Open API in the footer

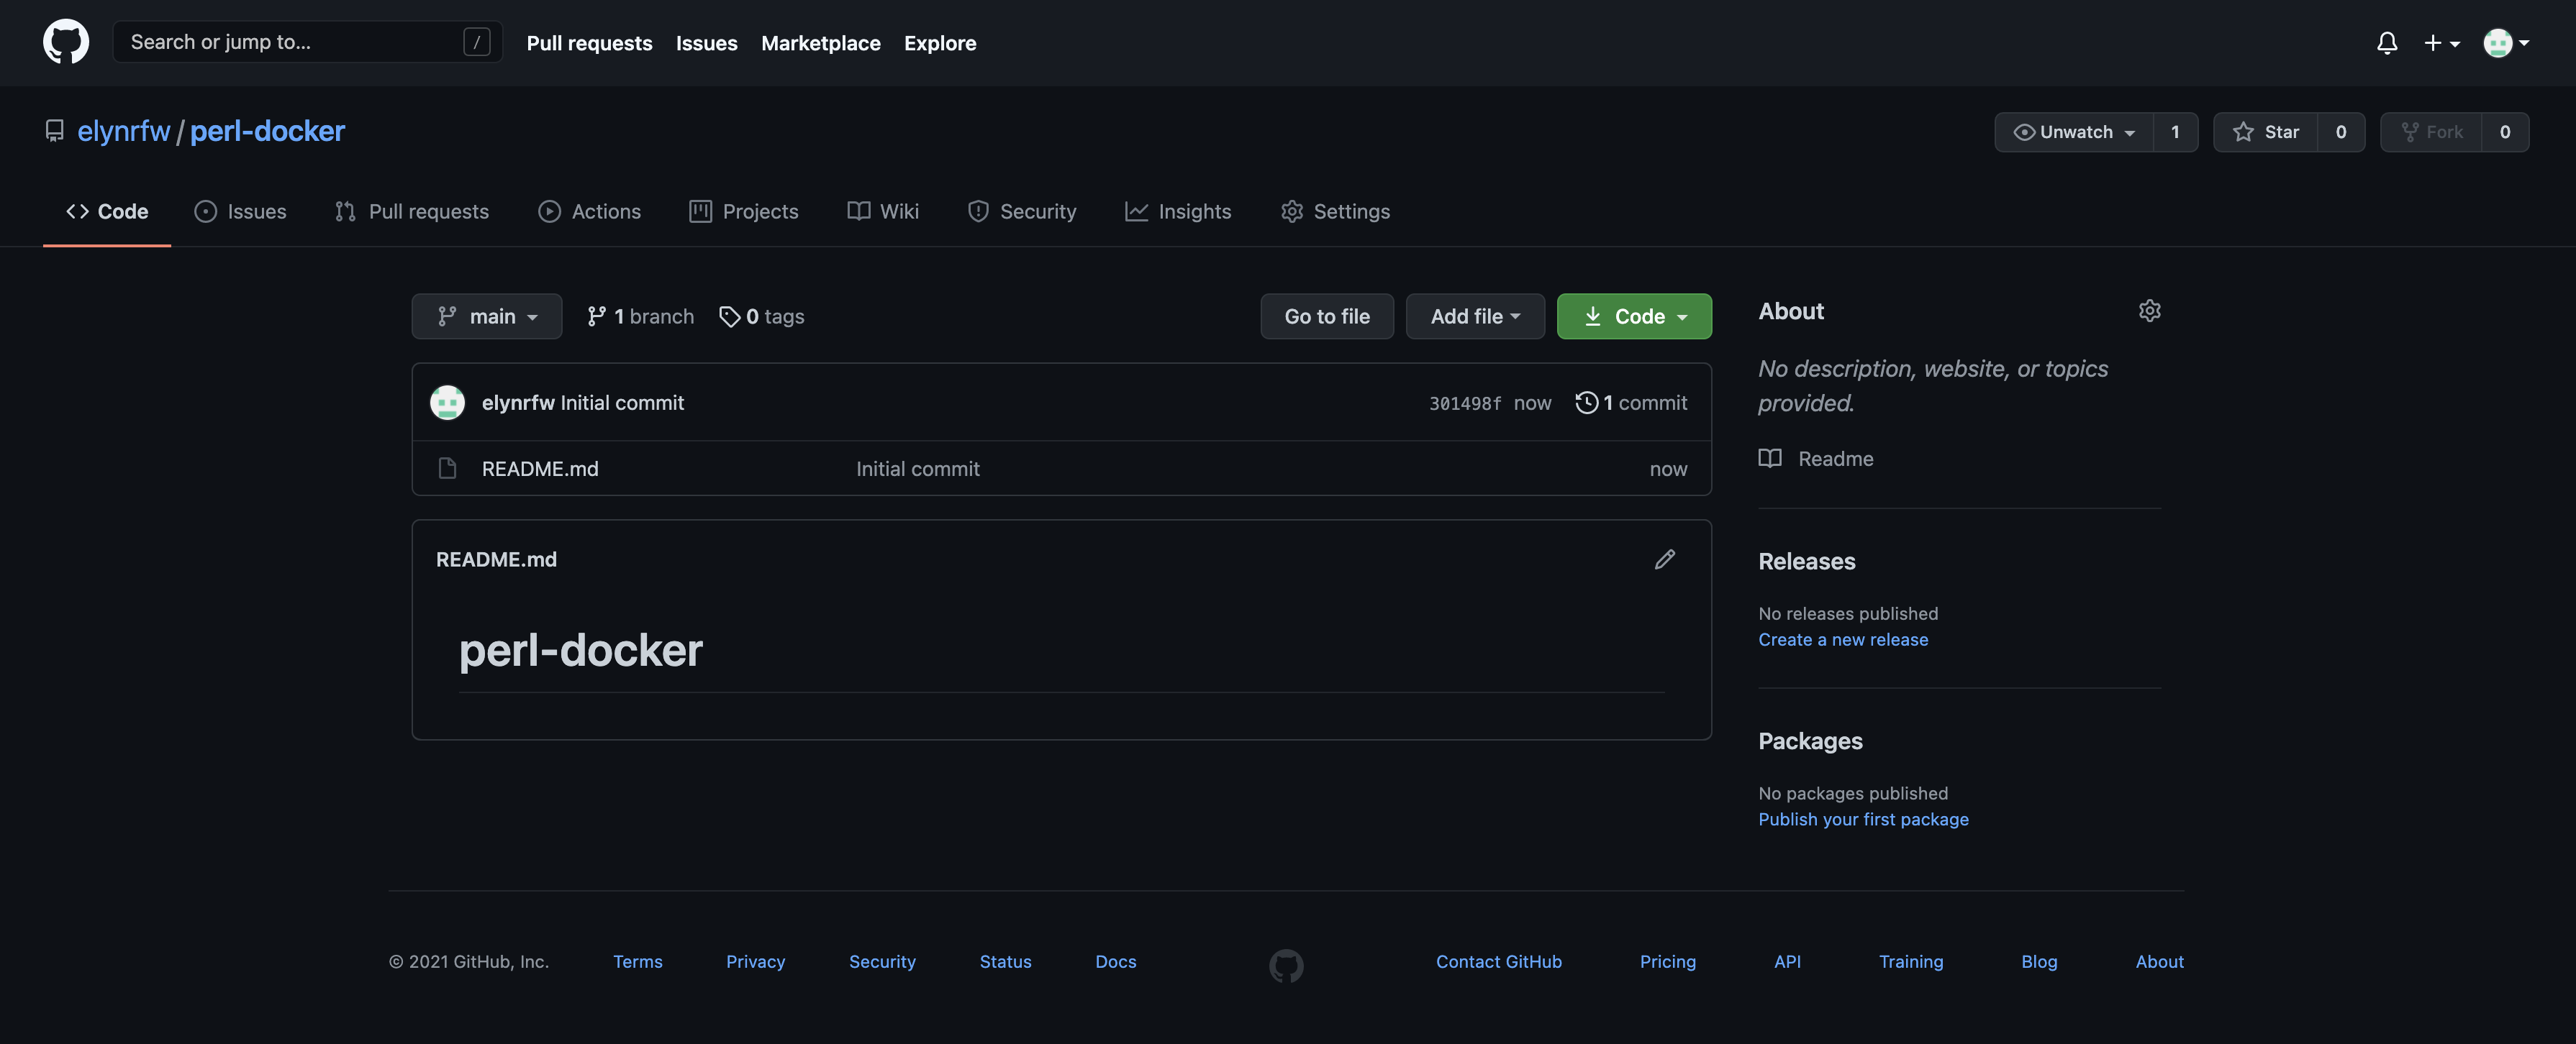(x=1787, y=961)
